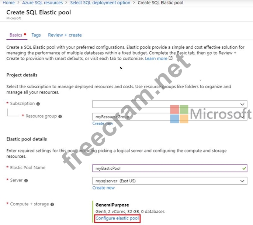Create new resource group link

(103, 123)
